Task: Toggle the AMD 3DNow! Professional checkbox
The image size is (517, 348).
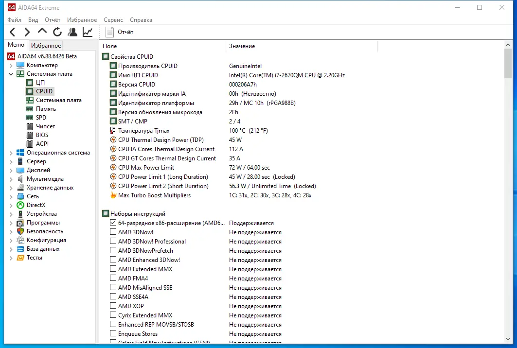Action: pos(113,241)
